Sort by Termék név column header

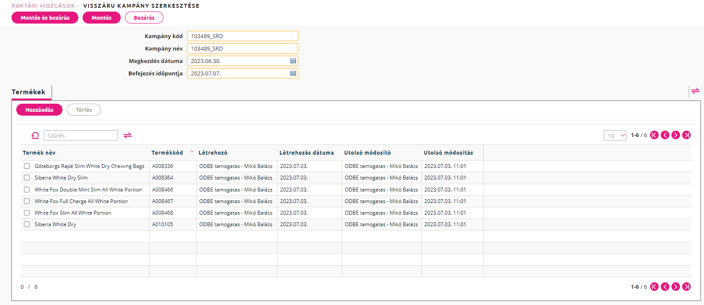[39, 153]
